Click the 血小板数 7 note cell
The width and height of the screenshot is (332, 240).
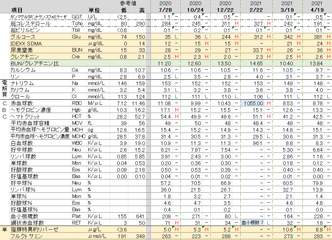(253, 223)
